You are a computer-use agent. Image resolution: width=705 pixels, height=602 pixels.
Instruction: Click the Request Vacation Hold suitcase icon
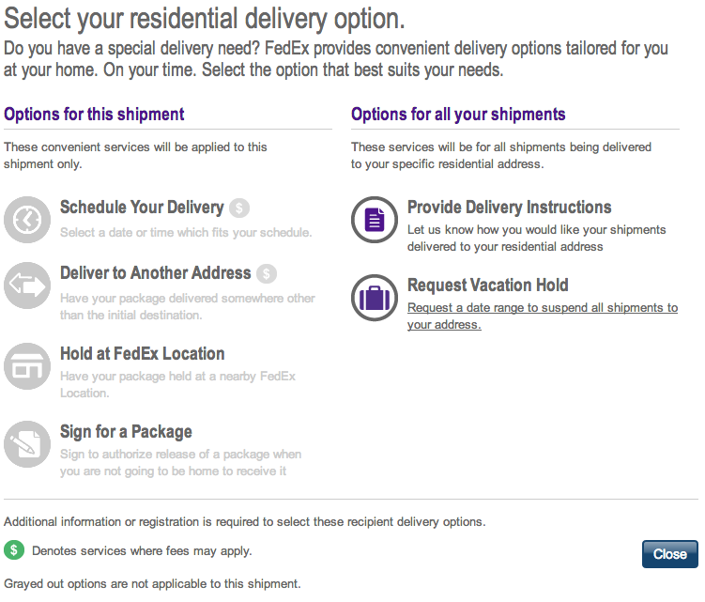tap(375, 298)
